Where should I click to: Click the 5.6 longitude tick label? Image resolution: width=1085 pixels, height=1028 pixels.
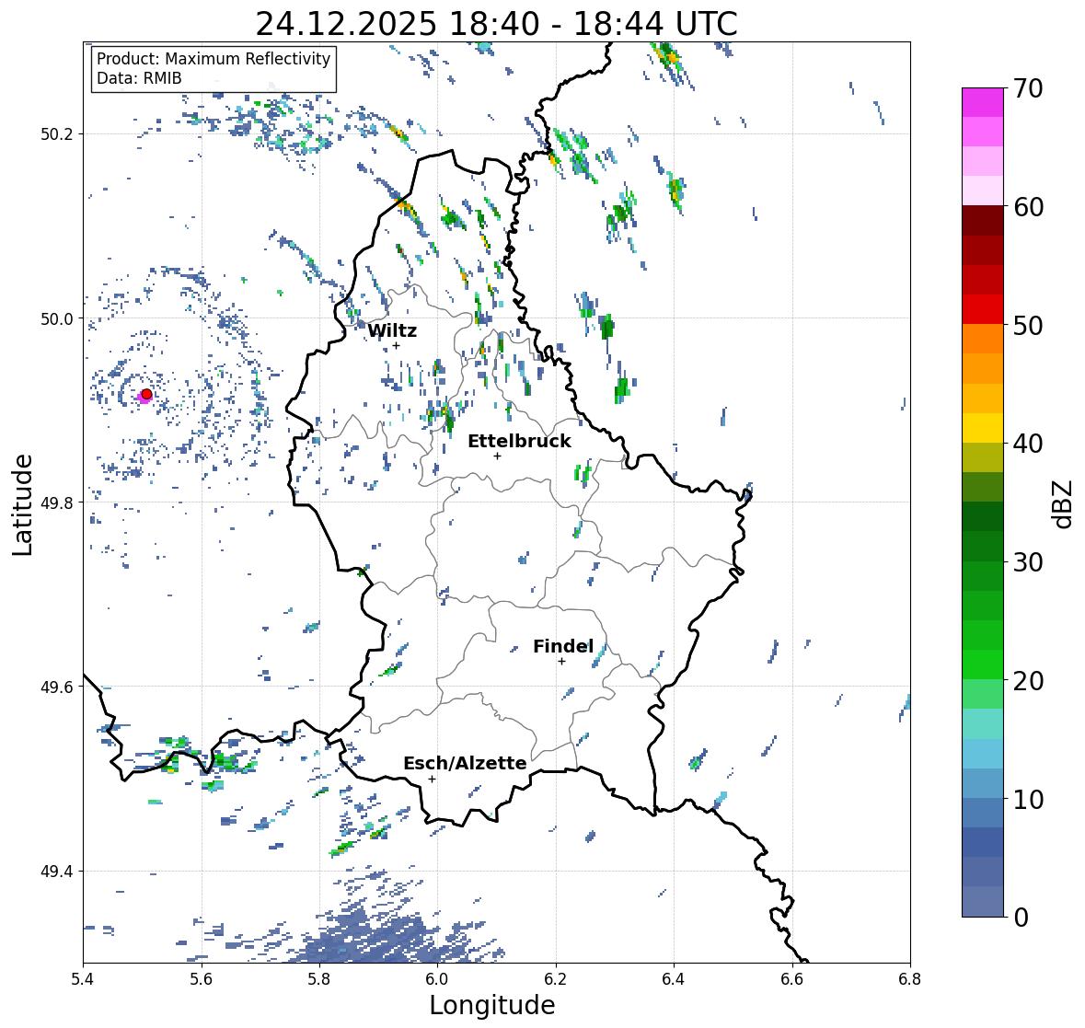pos(202,979)
